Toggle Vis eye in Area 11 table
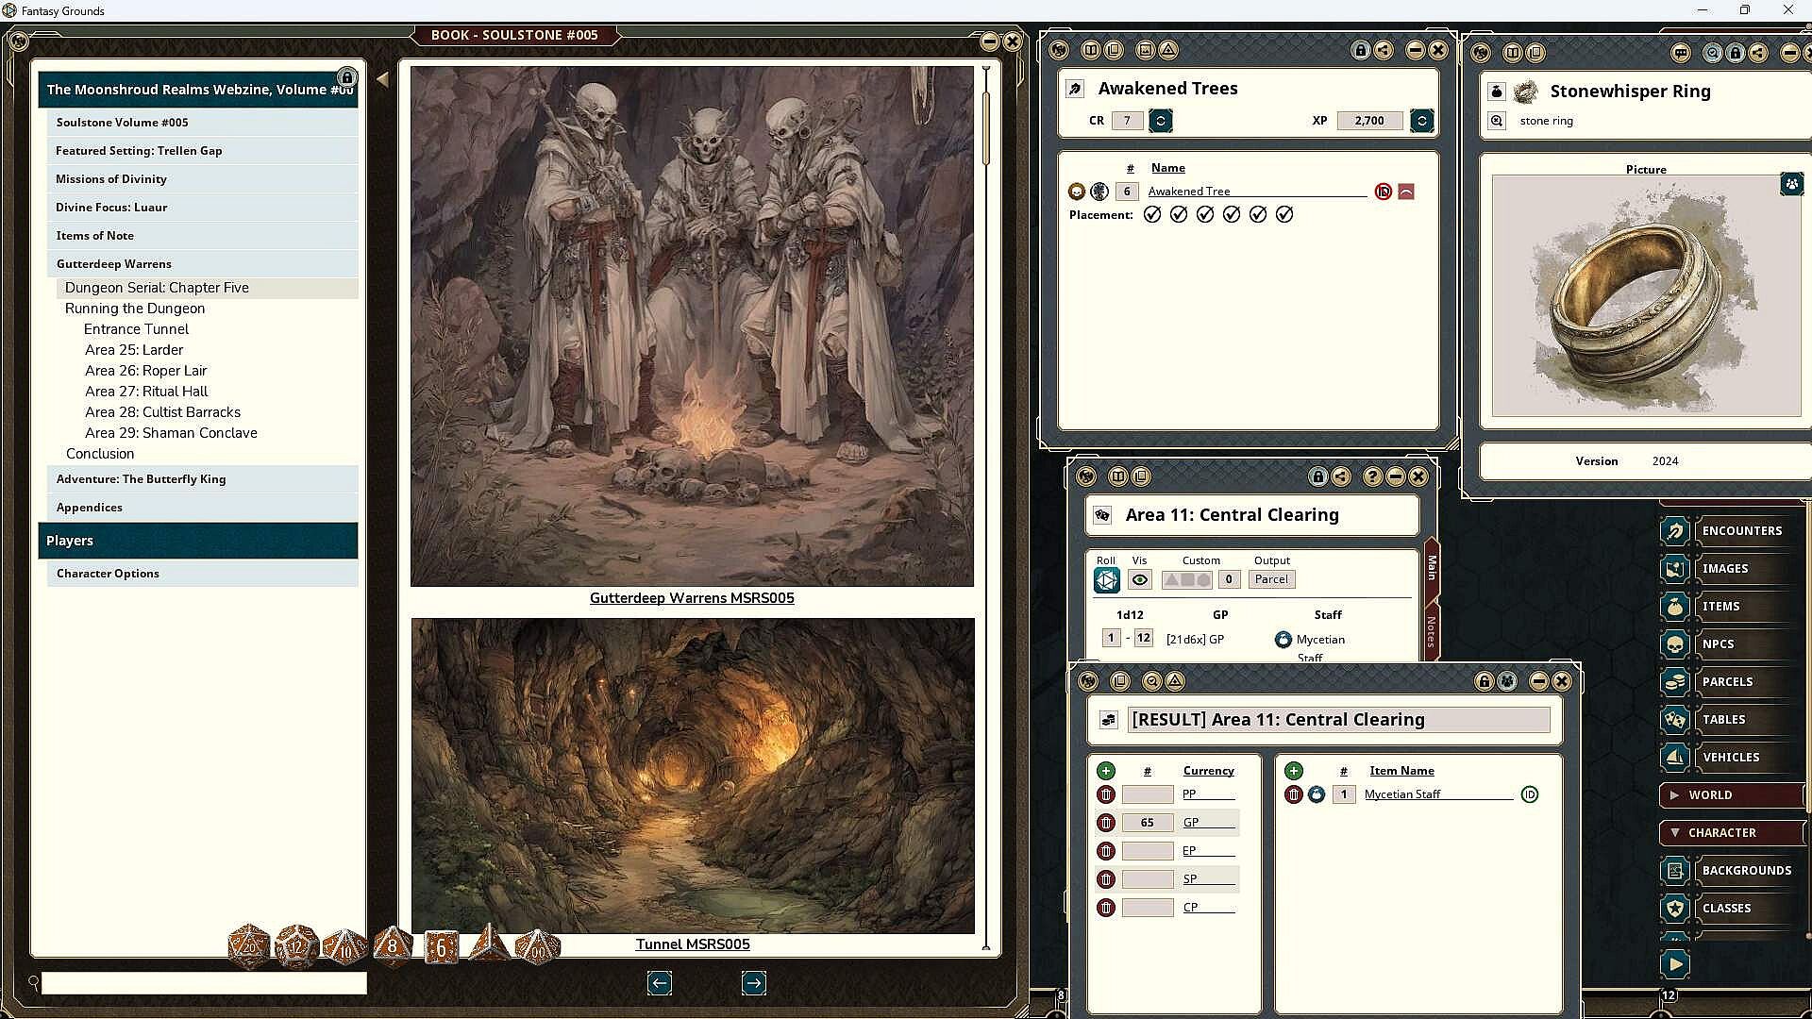The height and width of the screenshot is (1019, 1812). pos(1139,580)
